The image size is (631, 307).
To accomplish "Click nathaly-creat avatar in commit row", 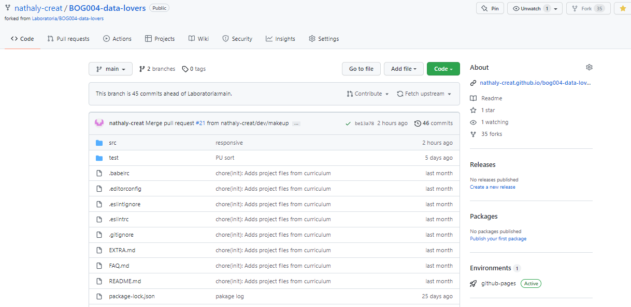I will point(99,123).
